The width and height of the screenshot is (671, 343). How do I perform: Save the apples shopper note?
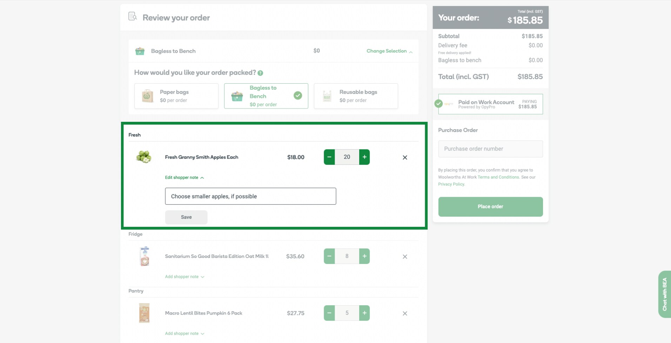tap(186, 217)
